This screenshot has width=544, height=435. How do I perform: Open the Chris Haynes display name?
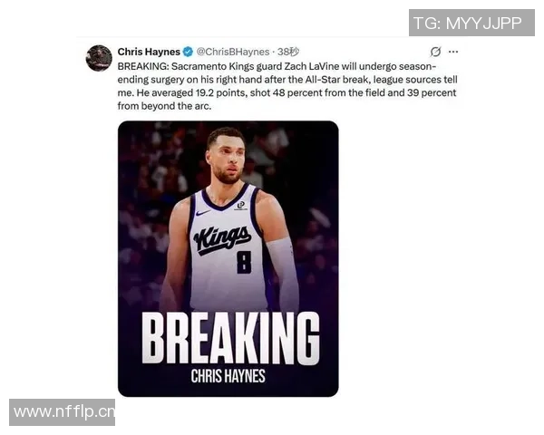[x=149, y=52]
